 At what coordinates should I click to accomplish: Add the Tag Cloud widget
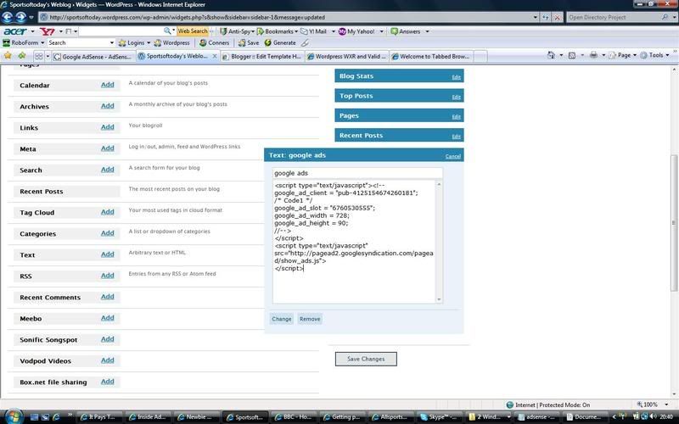108,211
